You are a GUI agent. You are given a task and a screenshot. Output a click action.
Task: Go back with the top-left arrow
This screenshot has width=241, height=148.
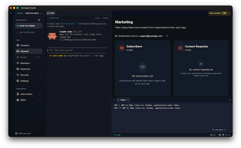[x=11, y=13]
